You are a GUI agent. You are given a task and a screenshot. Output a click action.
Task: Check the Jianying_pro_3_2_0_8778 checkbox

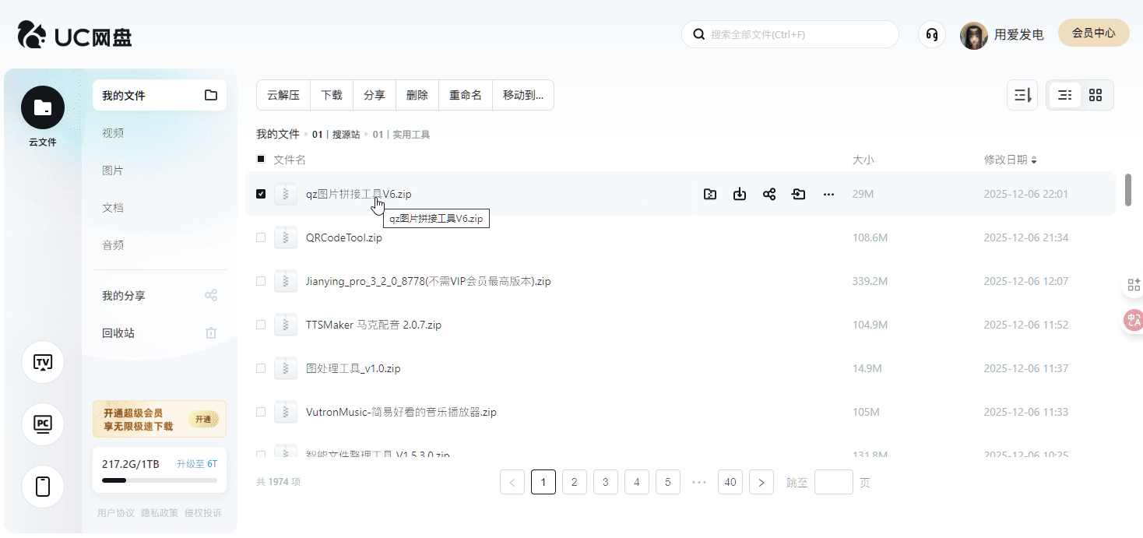click(261, 281)
